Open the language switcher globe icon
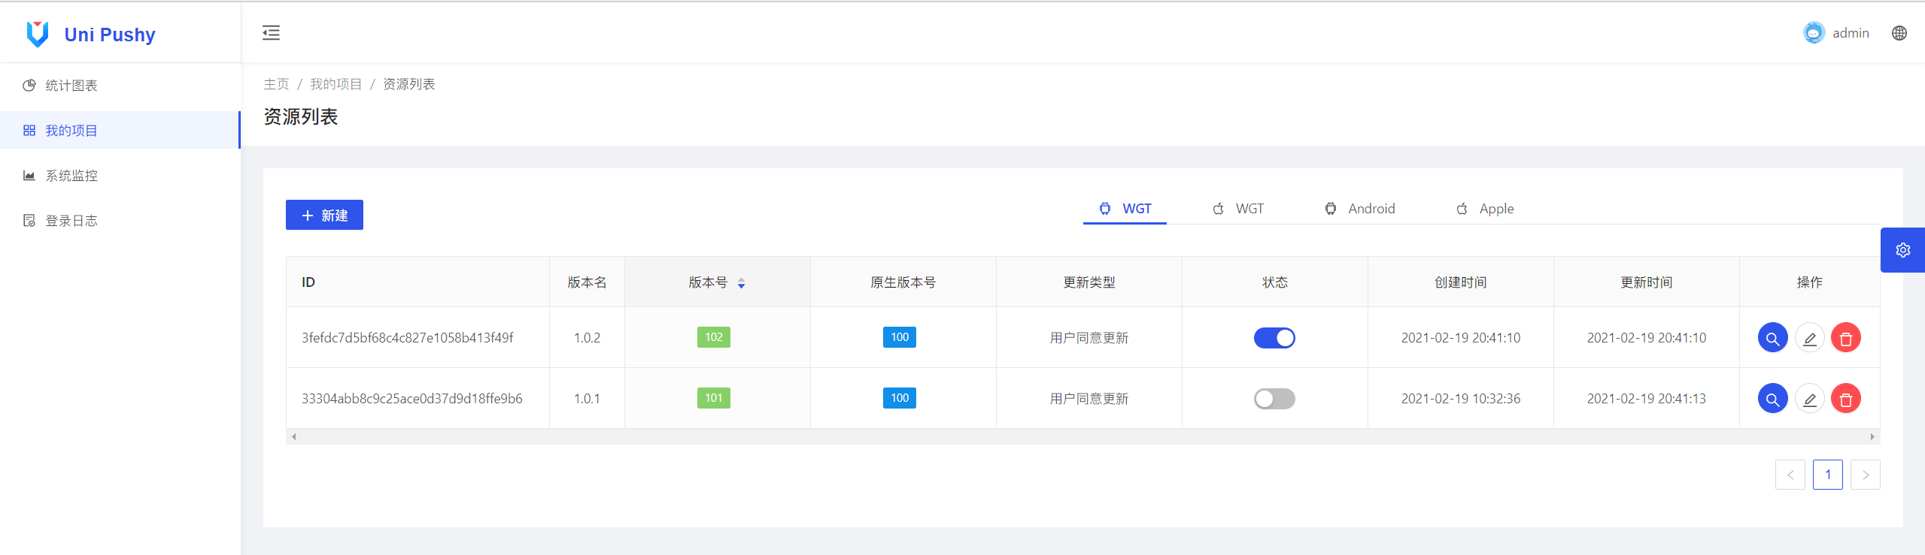Screen dimensions: 1925x555 1899,33
